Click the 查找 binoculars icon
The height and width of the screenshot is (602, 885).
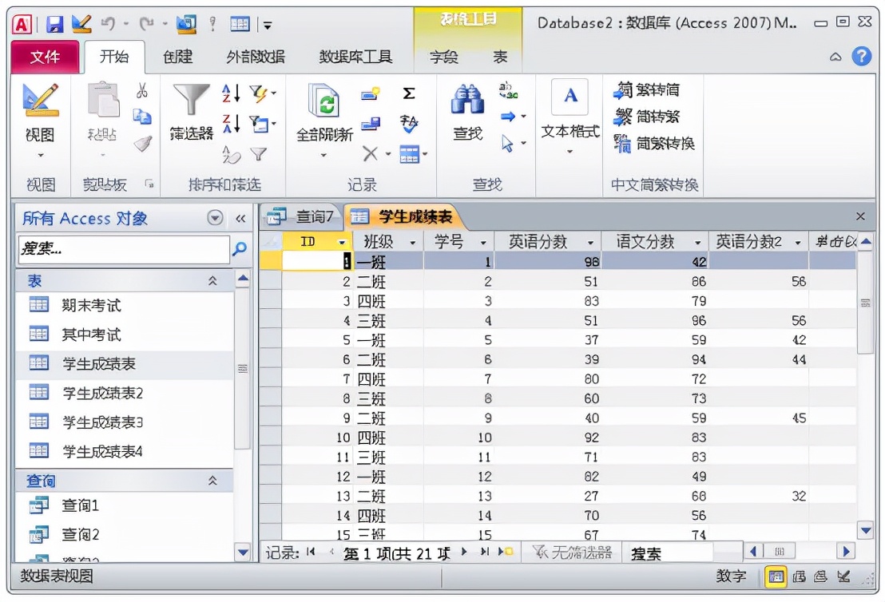click(x=467, y=99)
